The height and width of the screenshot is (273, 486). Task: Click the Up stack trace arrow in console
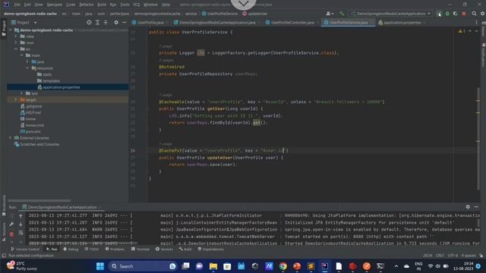coord(21,216)
